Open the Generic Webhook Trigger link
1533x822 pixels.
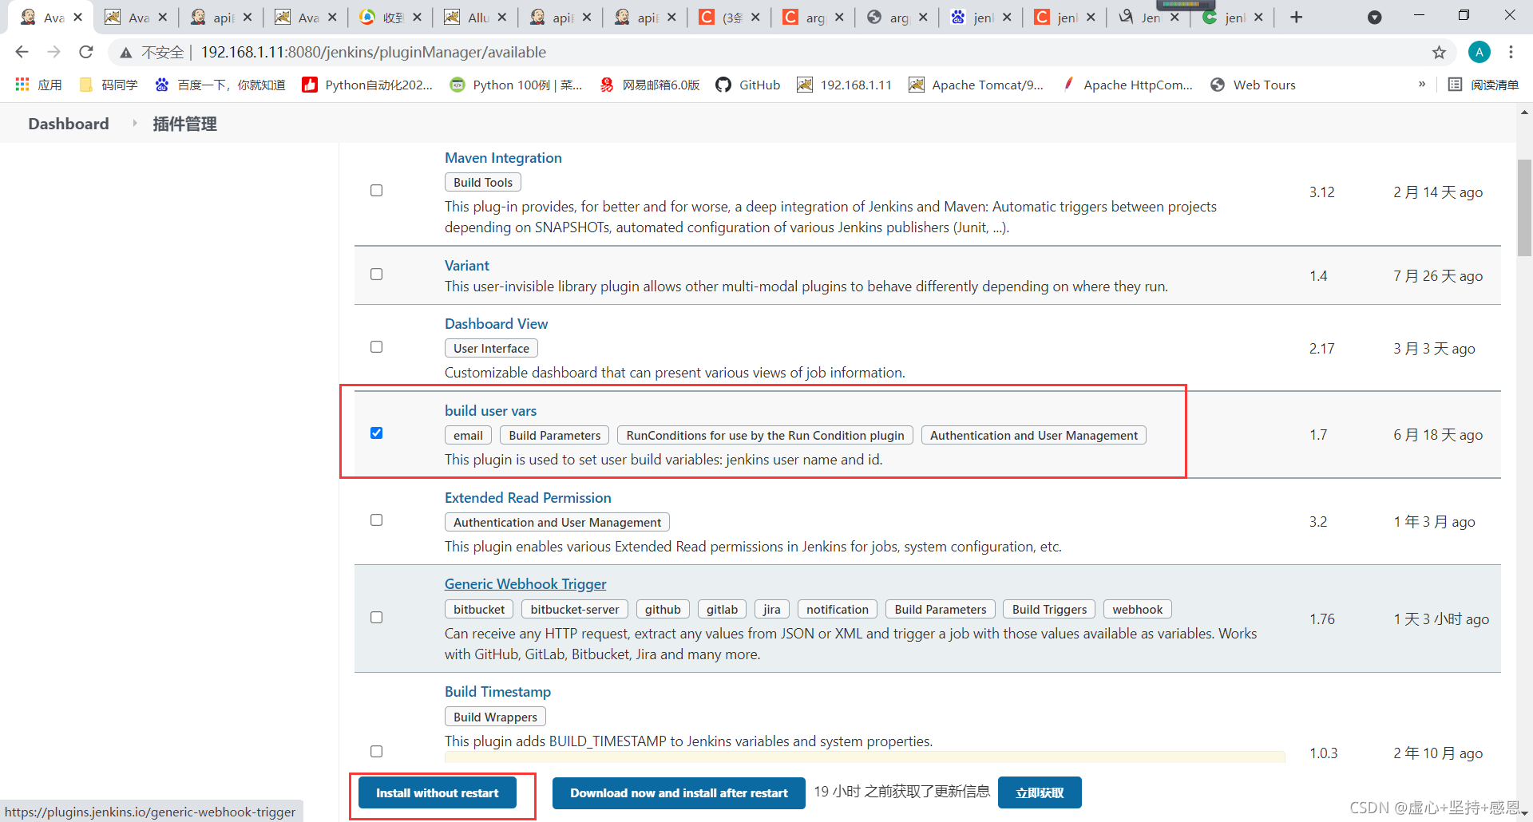coord(525,583)
